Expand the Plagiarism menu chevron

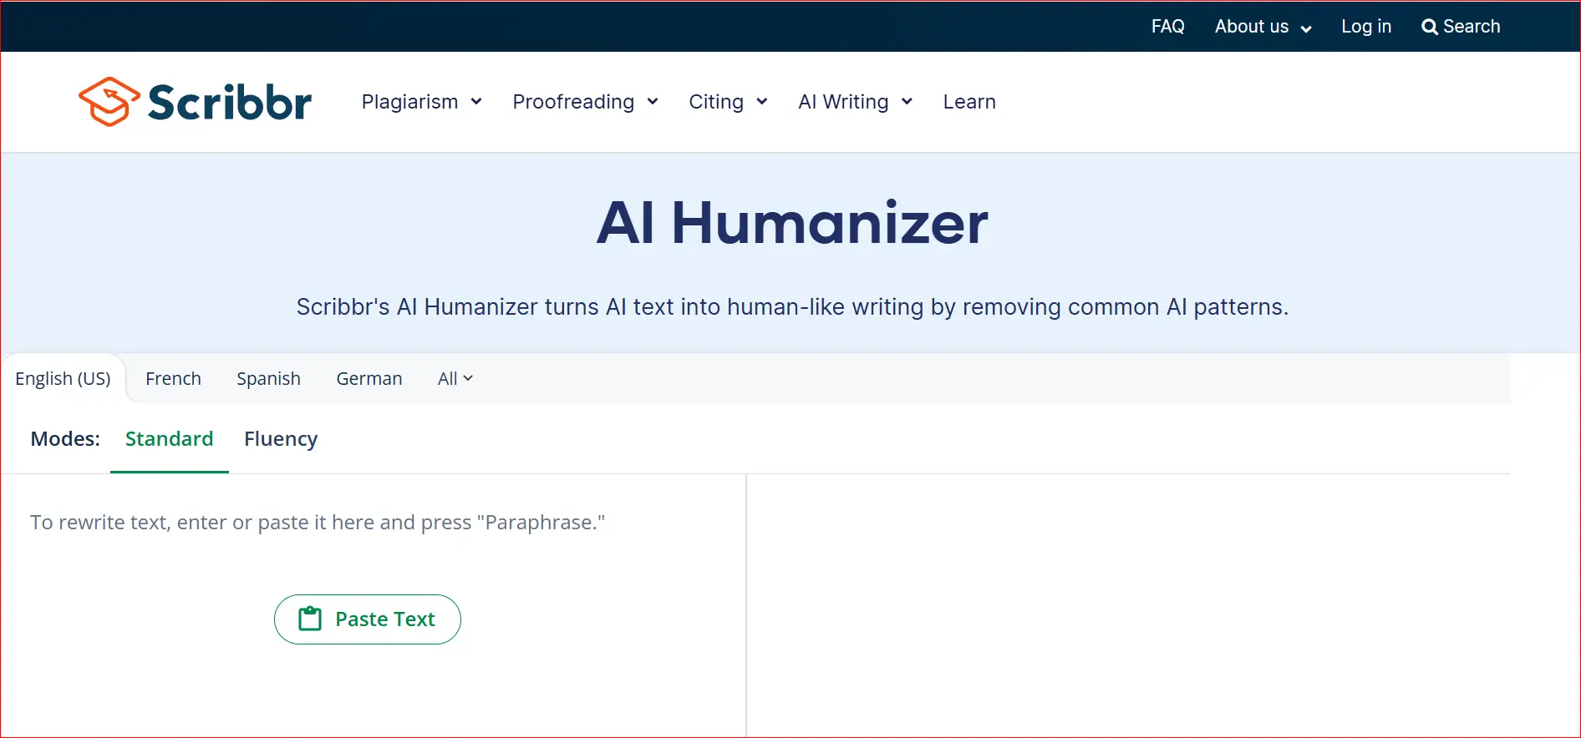(476, 102)
